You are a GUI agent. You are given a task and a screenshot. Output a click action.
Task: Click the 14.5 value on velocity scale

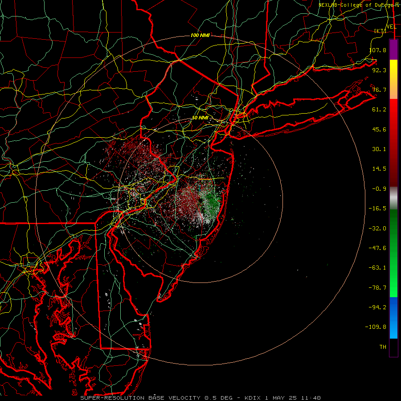(379, 169)
